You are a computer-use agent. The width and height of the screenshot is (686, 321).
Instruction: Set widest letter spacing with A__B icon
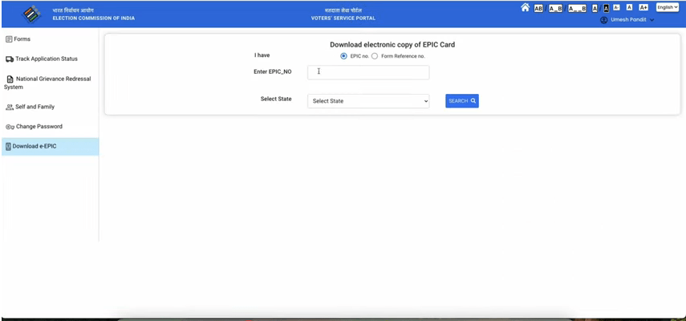pos(577,8)
